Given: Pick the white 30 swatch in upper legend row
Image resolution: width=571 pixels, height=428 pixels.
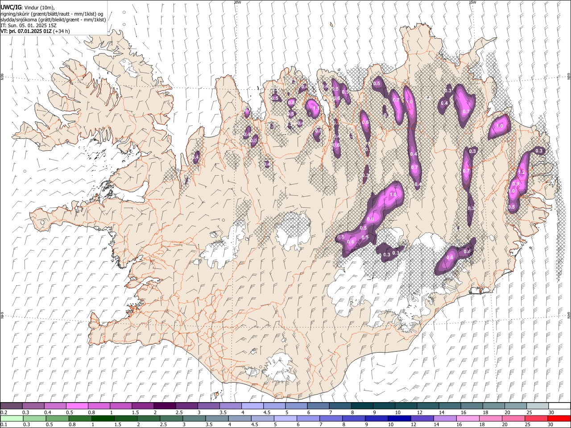Looking at the screenshot, I should click(x=559, y=406).
